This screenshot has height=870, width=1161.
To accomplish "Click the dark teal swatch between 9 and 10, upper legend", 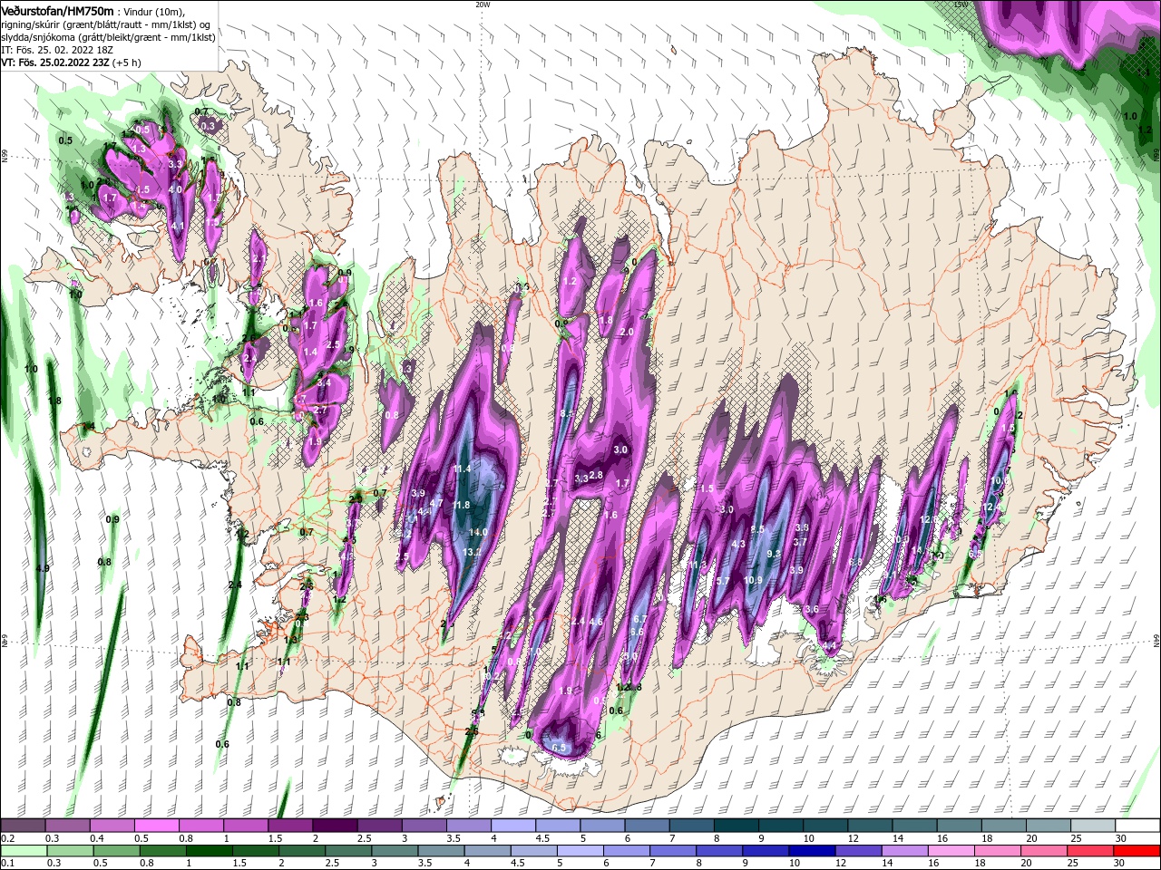I will [781, 826].
